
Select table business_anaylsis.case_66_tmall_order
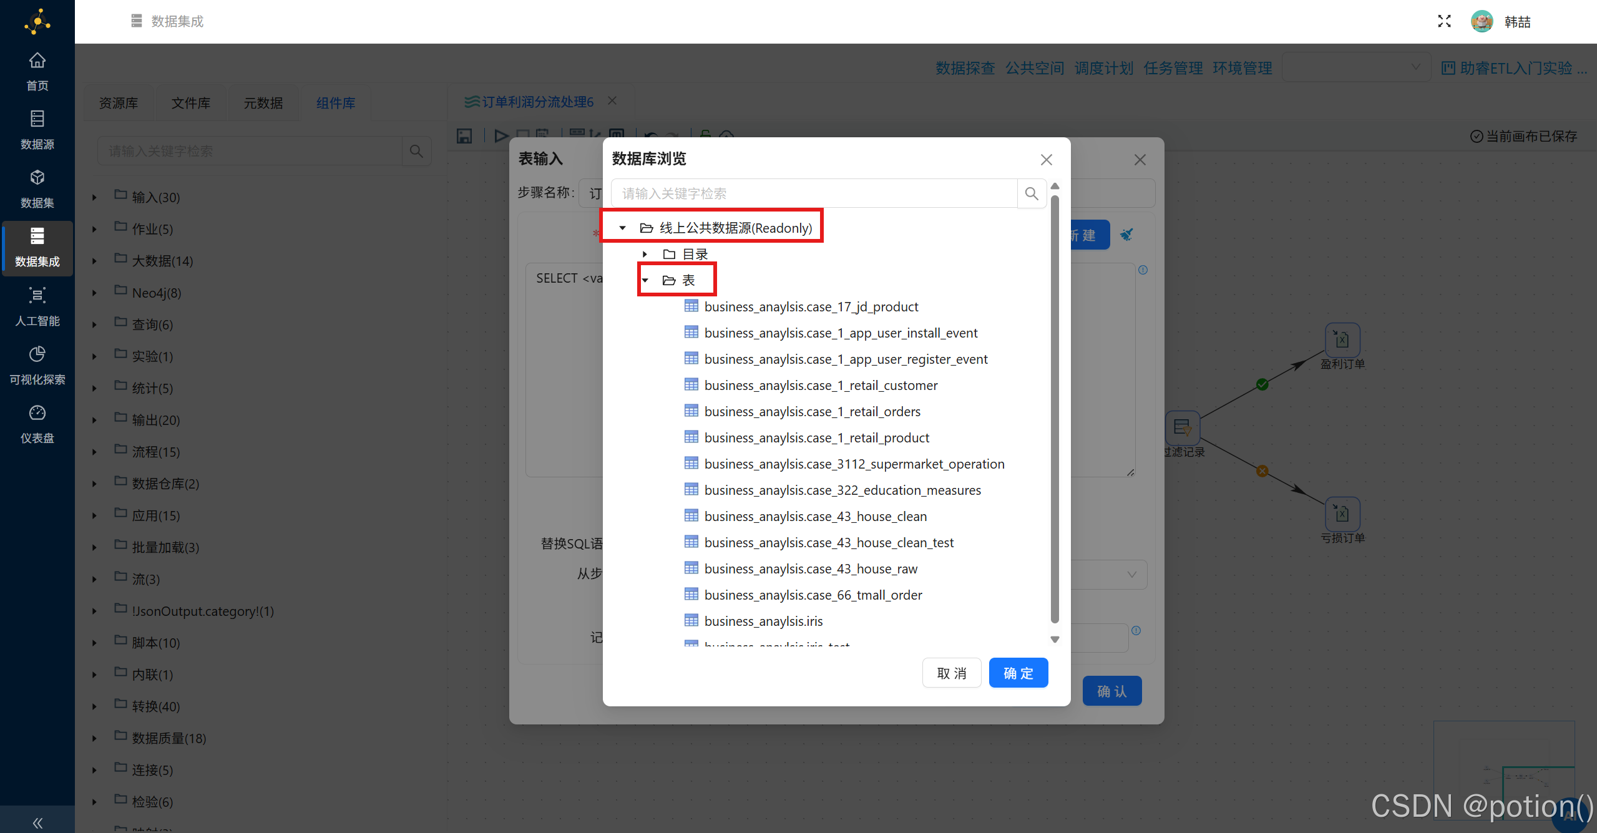(813, 595)
